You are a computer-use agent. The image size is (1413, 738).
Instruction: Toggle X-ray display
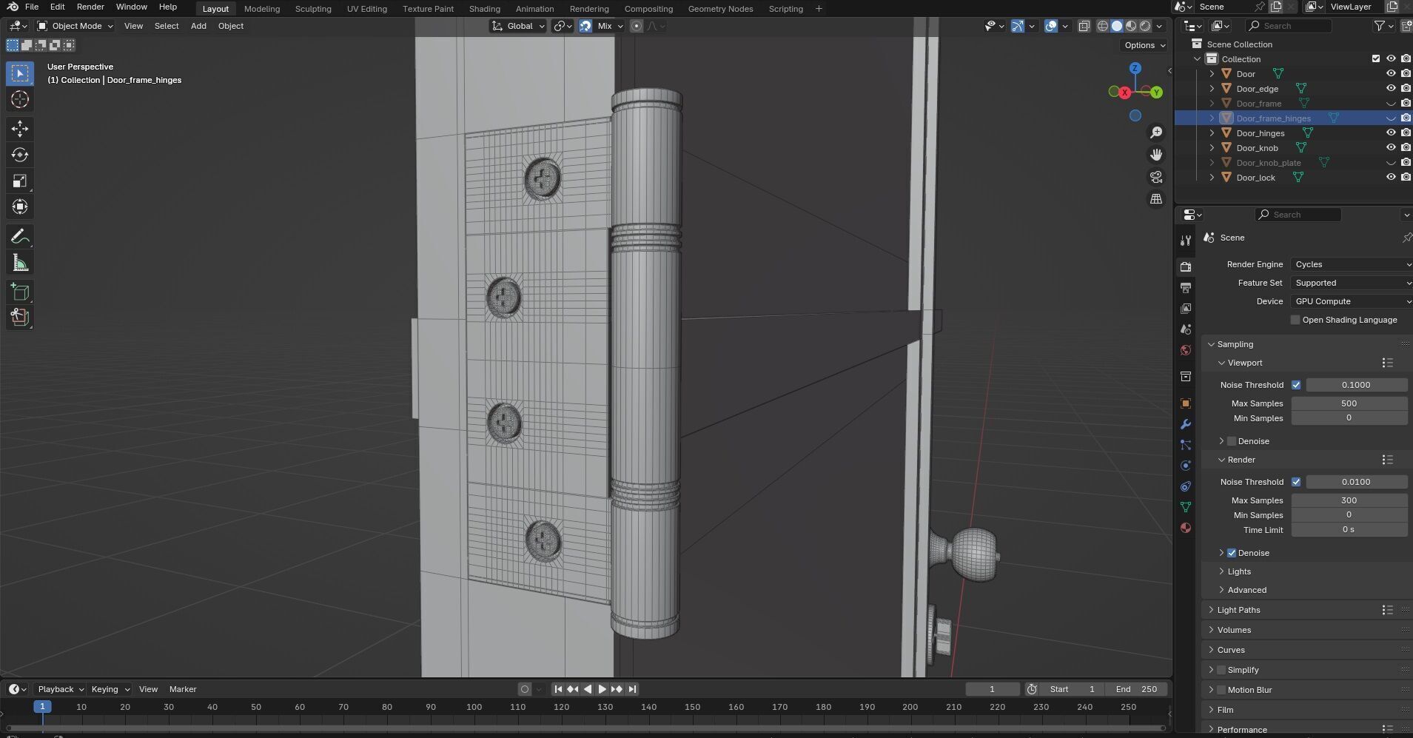(x=1084, y=26)
